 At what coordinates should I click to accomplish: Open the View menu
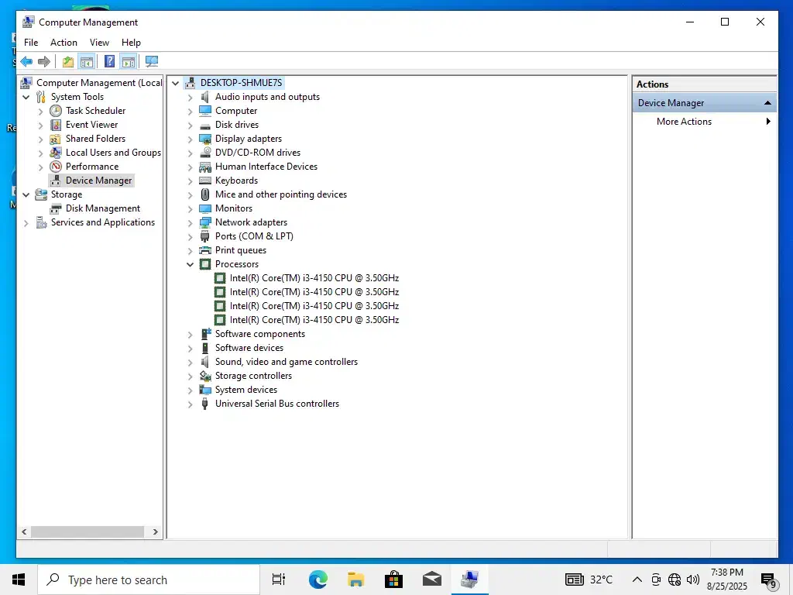[99, 43]
